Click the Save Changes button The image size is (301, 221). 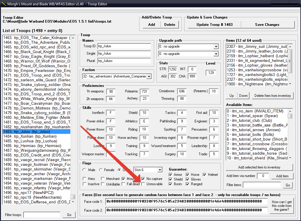[267, 25]
